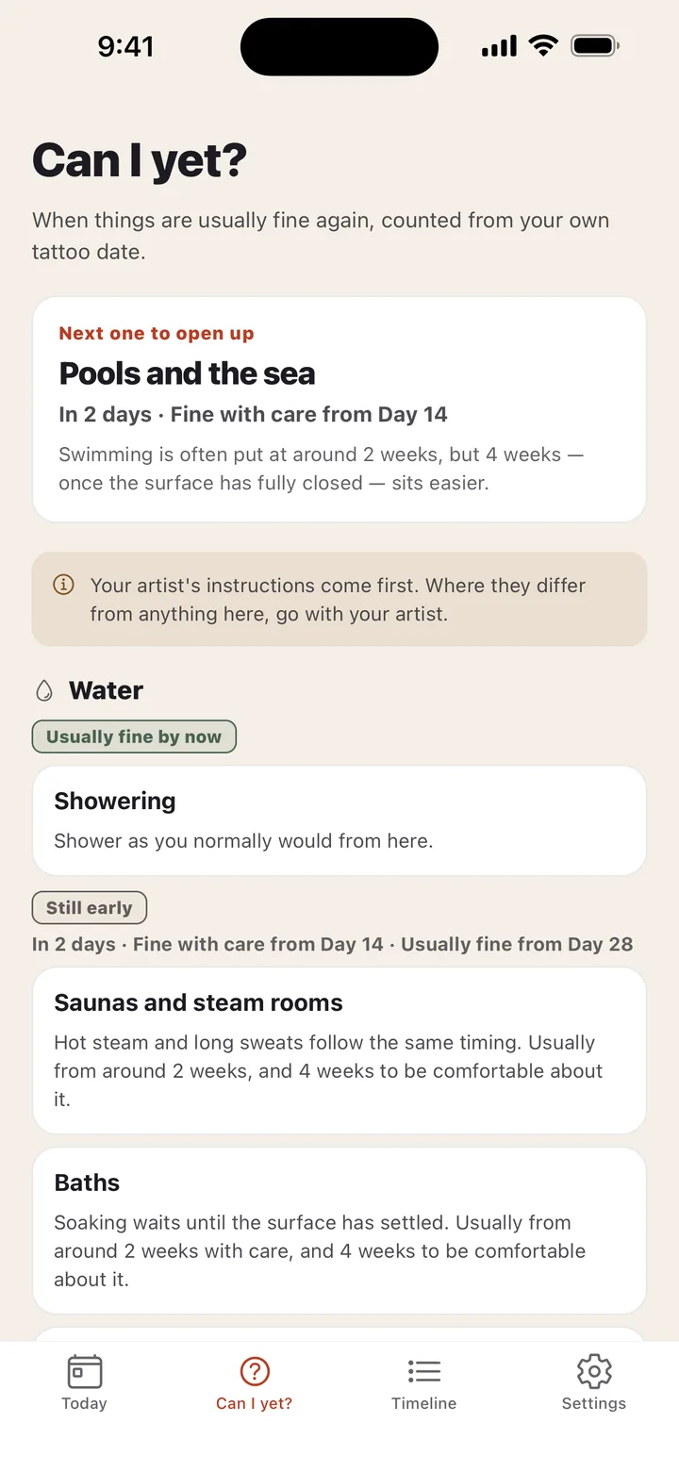Open the Saunas and steam rooms card

339,1050
